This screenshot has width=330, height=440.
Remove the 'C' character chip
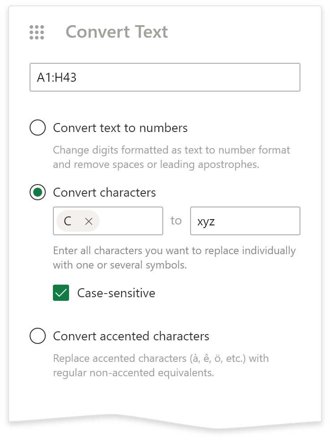click(x=88, y=221)
